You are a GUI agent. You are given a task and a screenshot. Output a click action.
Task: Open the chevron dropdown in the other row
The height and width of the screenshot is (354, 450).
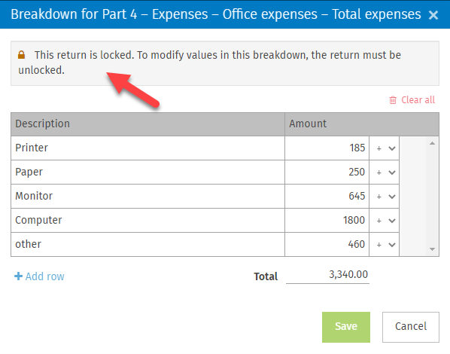[392, 245]
